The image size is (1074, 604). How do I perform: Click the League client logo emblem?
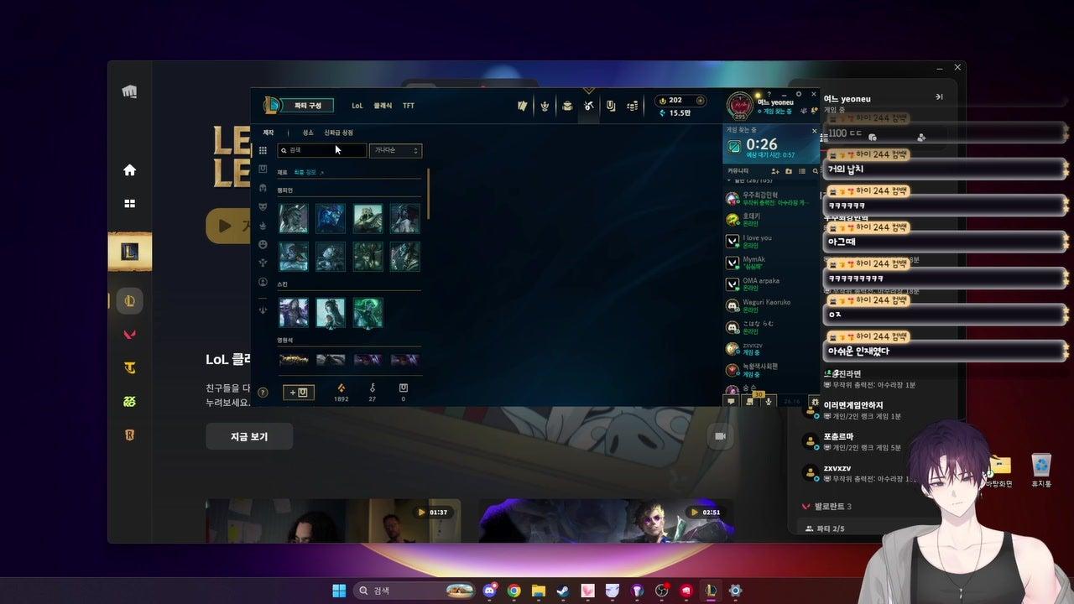pos(271,105)
